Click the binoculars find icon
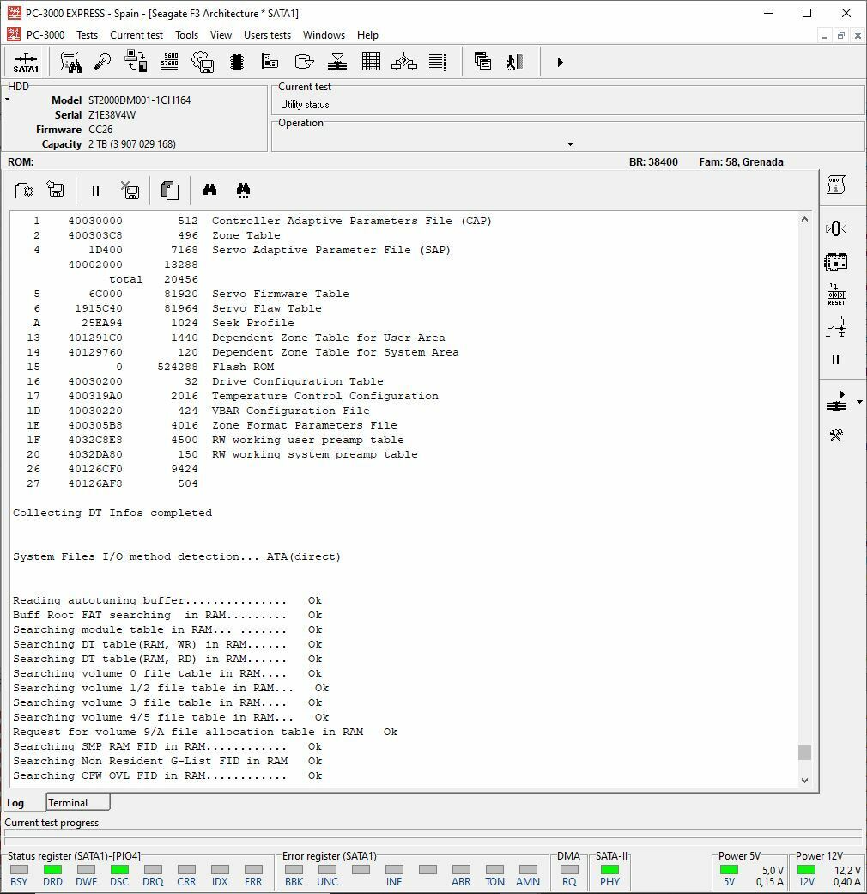 coord(209,190)
